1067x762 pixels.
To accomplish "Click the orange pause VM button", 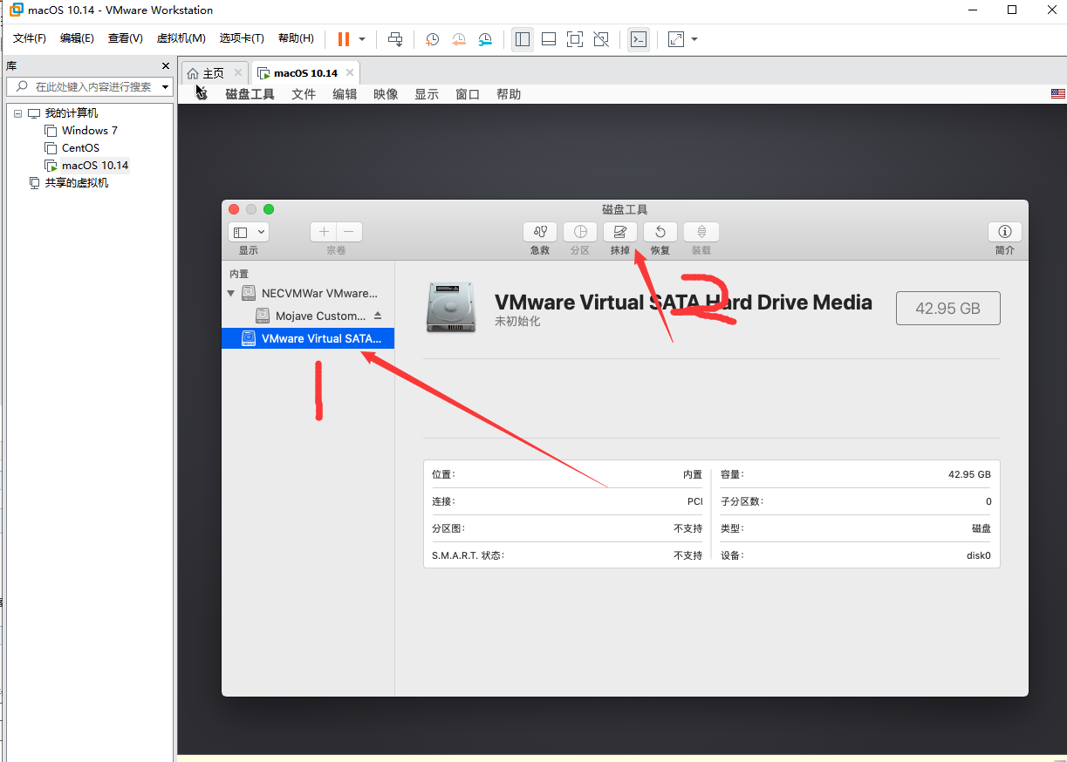I will 344,39.
